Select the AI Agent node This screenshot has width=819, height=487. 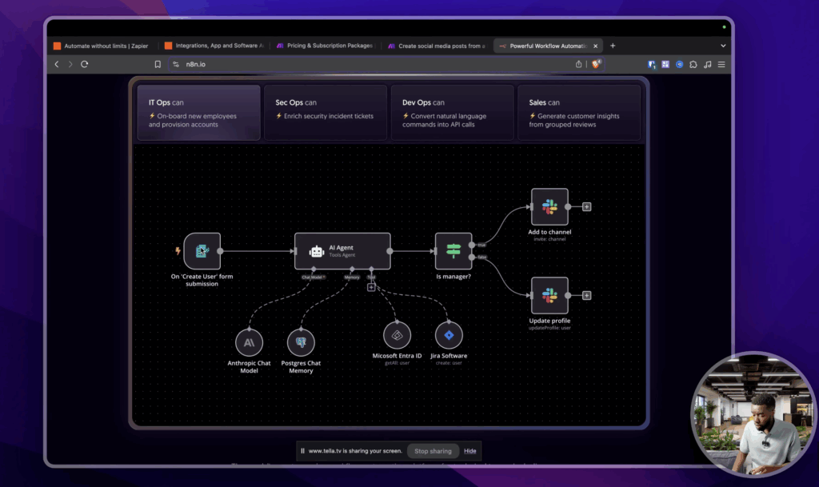pos(342,251)
